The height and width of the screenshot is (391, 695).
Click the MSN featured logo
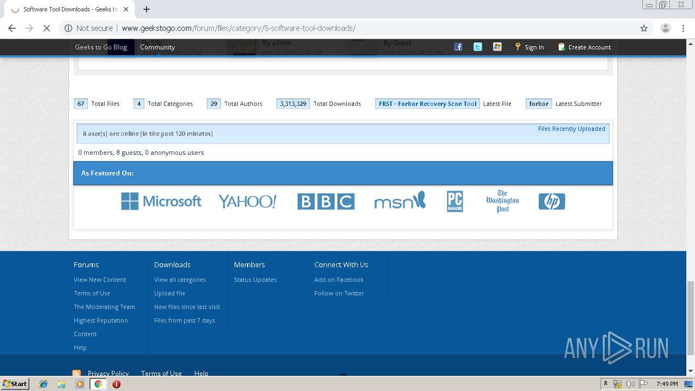tap(400, 200)
